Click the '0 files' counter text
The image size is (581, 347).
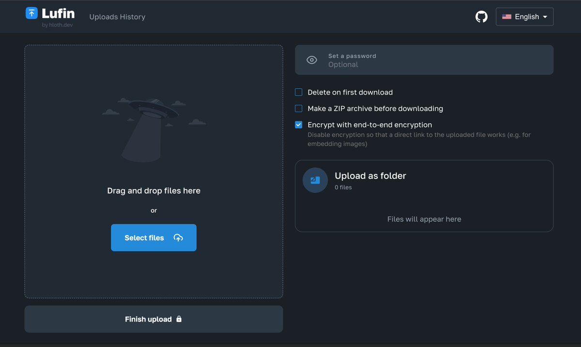(343, 187)
